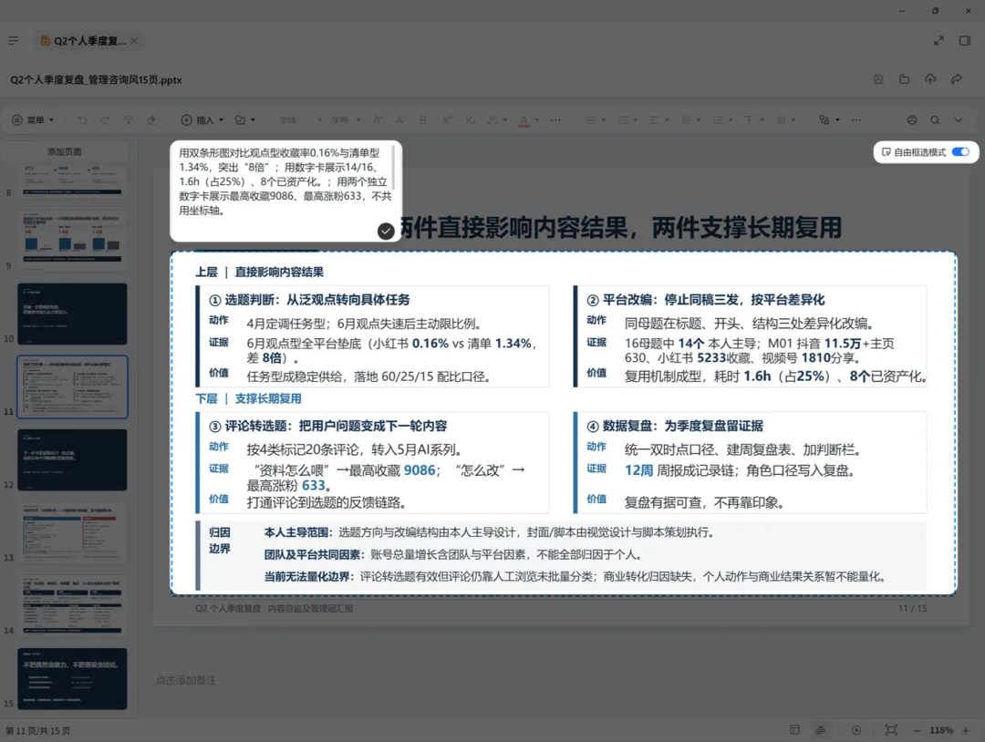Select slide 15 thumbnail
The image size is (985, 742).
pyautogui.click(x=72, y=679)
